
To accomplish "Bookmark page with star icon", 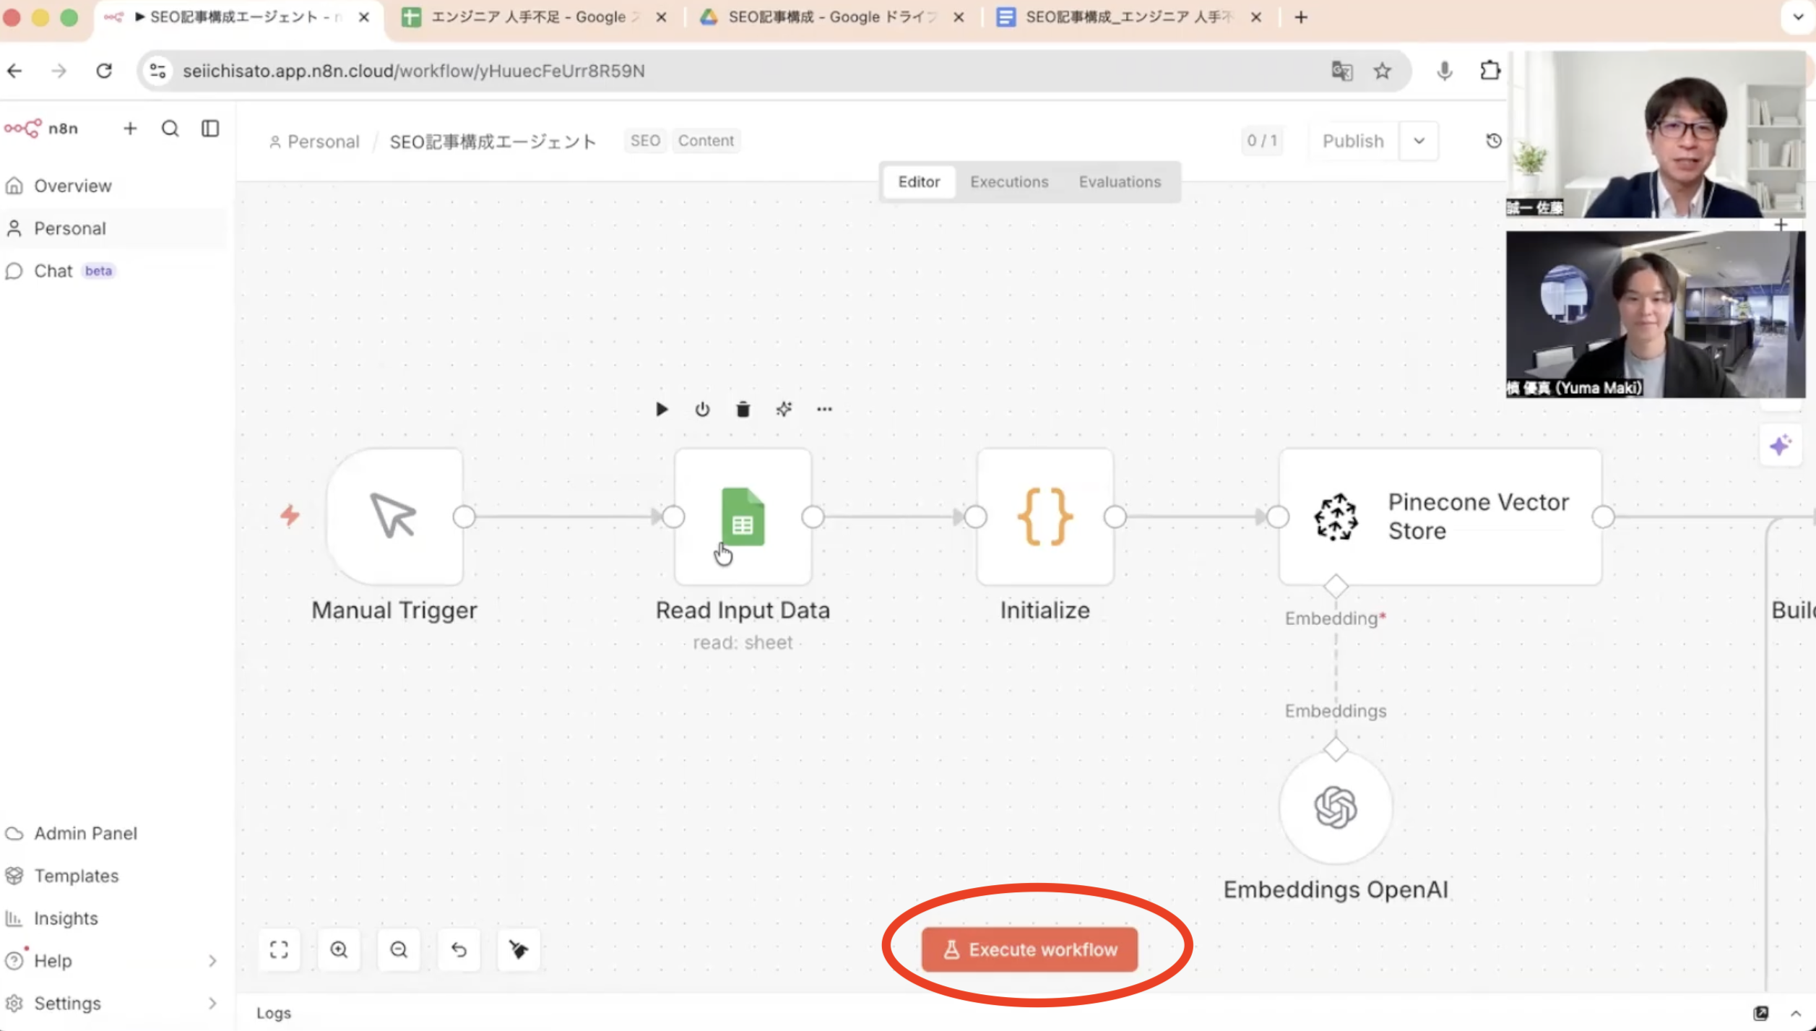I will 1382,71.
